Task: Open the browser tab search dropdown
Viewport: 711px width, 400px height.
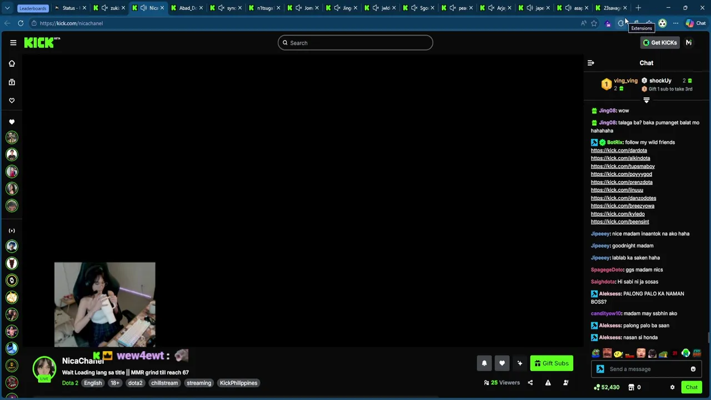Action: [x=7, y=8]
